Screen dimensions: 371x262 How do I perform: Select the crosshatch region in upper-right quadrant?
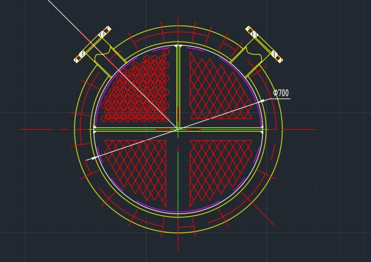coord(221,85)
